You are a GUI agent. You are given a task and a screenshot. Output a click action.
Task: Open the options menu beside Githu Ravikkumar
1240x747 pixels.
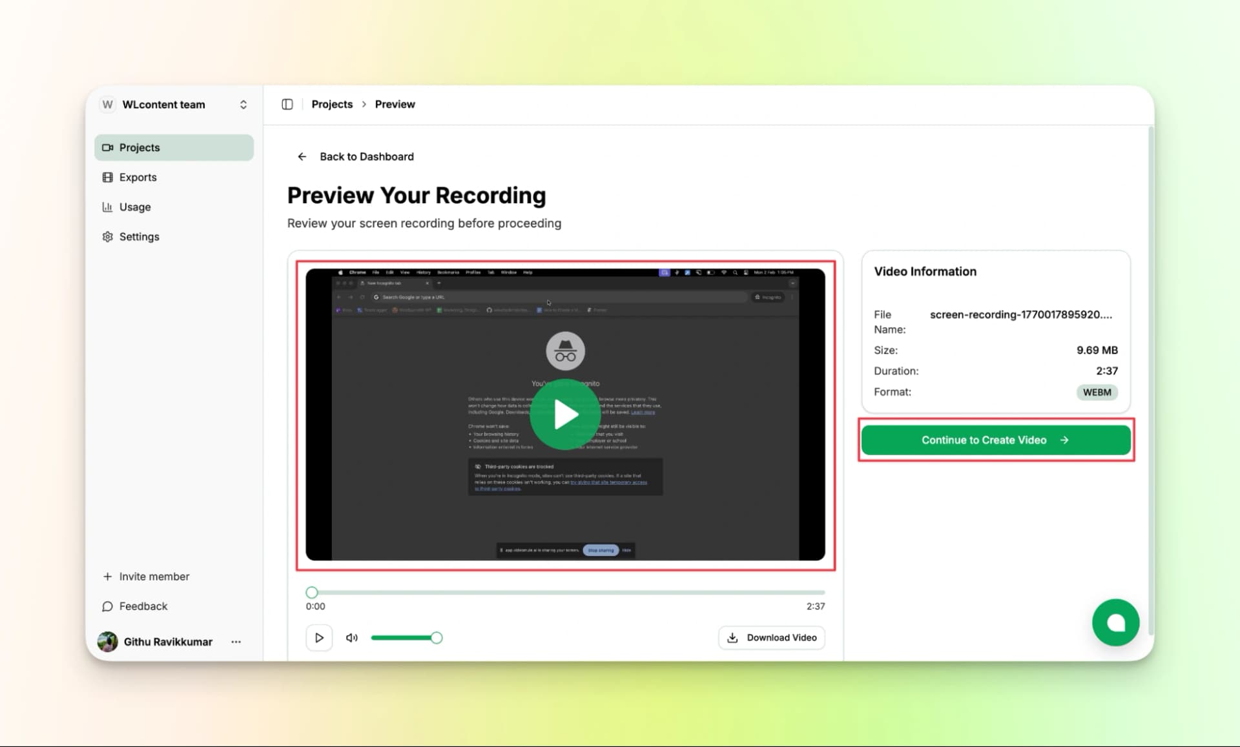click(236, 641)
